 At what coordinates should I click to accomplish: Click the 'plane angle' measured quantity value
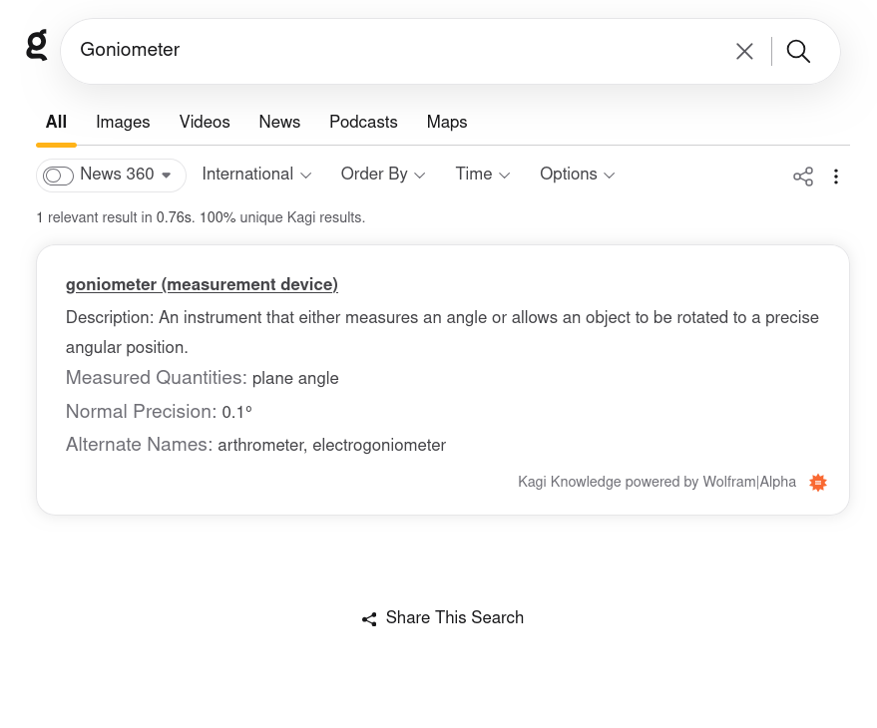coord(295,379)
